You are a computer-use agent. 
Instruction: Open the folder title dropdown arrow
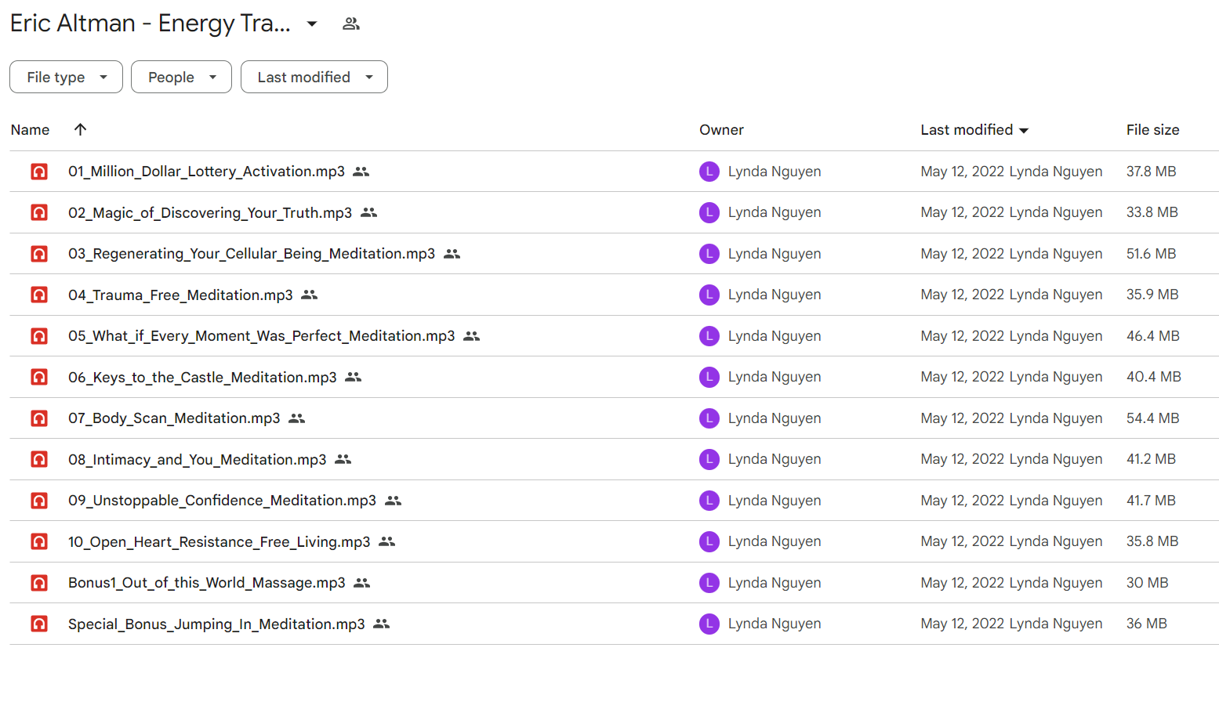pos(312,24)
